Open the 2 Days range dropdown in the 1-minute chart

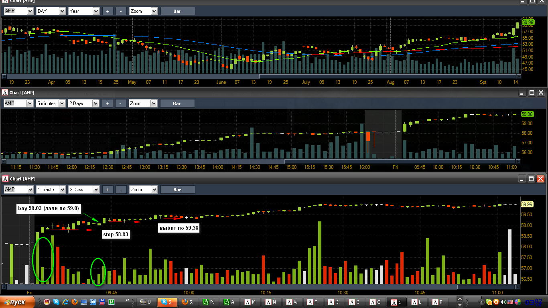(96, 189)
